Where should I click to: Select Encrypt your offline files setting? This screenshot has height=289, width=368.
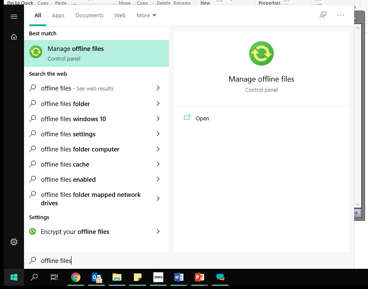tap(96, 231)
